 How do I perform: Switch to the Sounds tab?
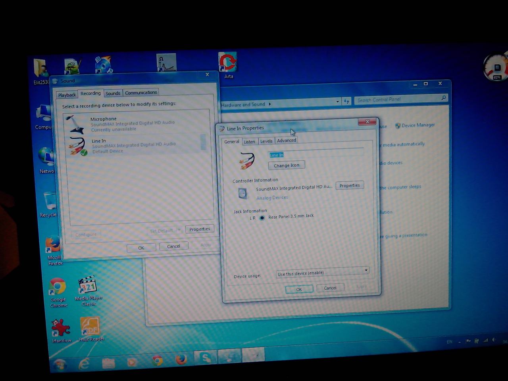113,93
